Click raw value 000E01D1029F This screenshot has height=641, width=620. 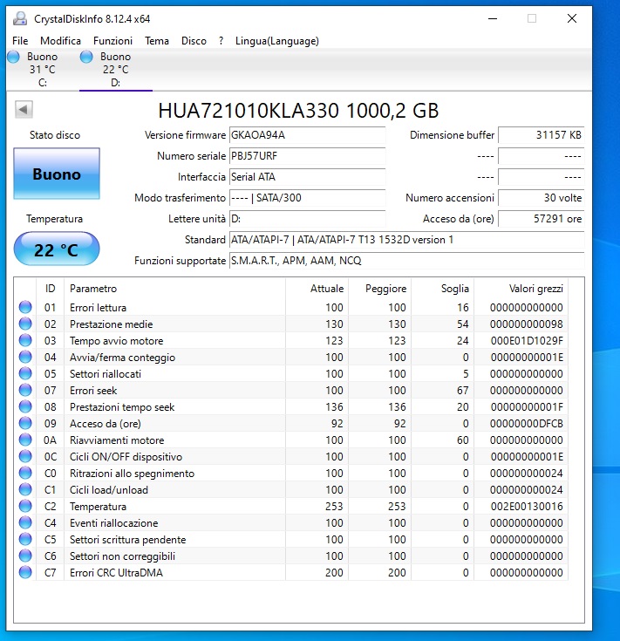coord(527,340)
